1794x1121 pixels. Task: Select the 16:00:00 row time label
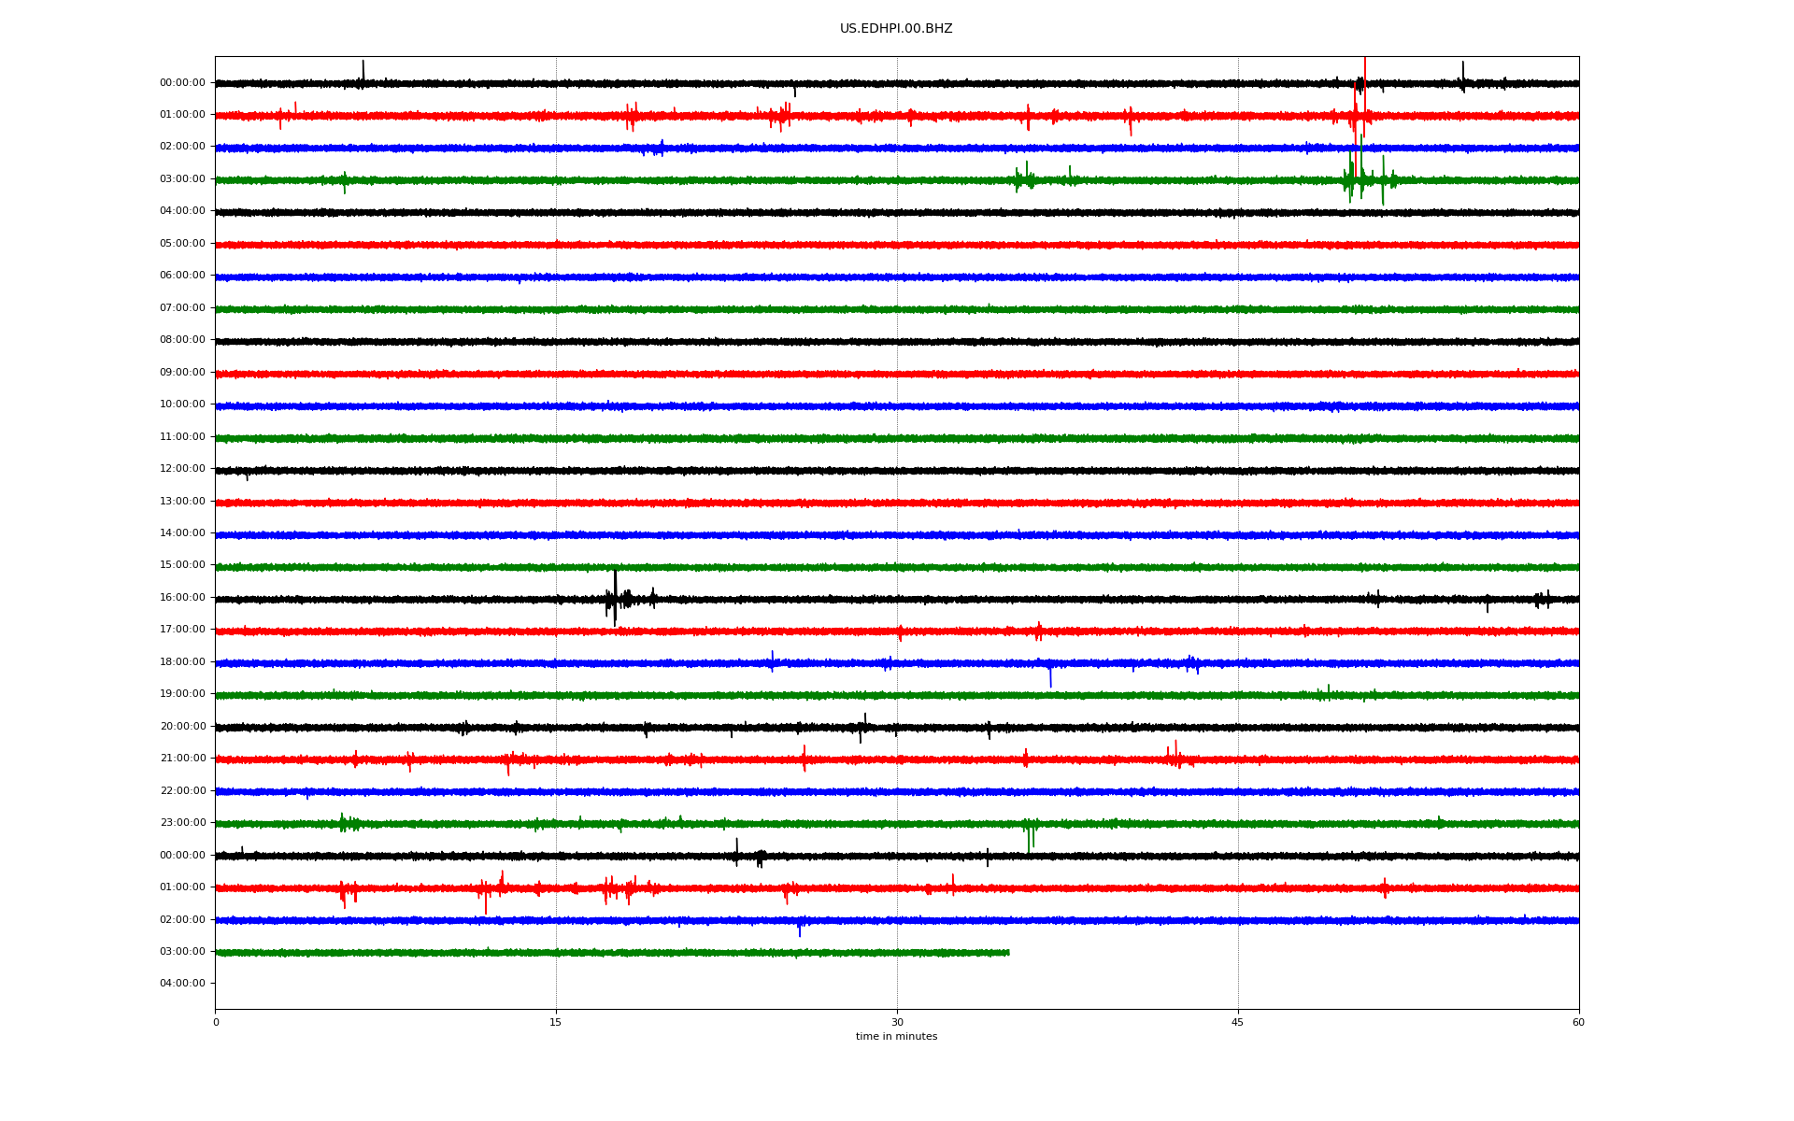182,598
